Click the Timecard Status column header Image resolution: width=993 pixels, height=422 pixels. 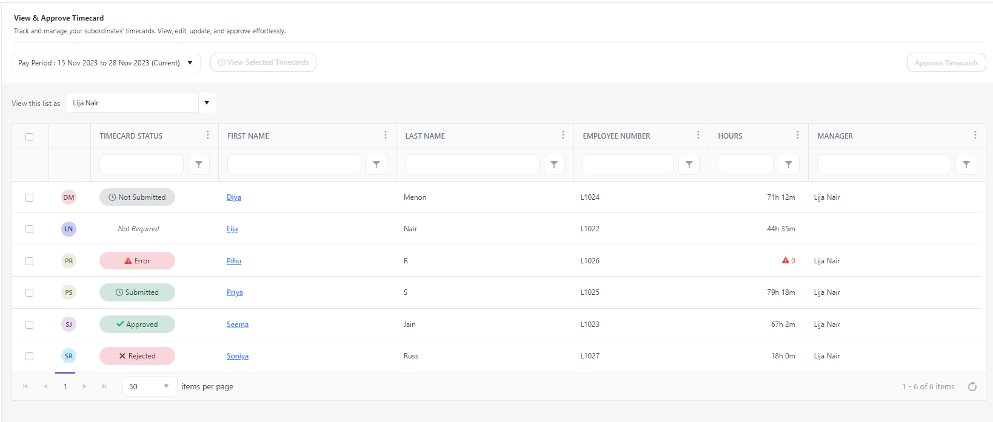(131, 136)
